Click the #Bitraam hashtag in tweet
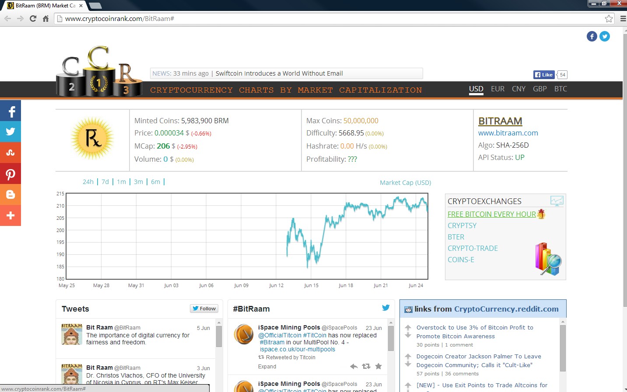This screenshot has height=392, width=627. pyautogui.click(x=272, y=342)
